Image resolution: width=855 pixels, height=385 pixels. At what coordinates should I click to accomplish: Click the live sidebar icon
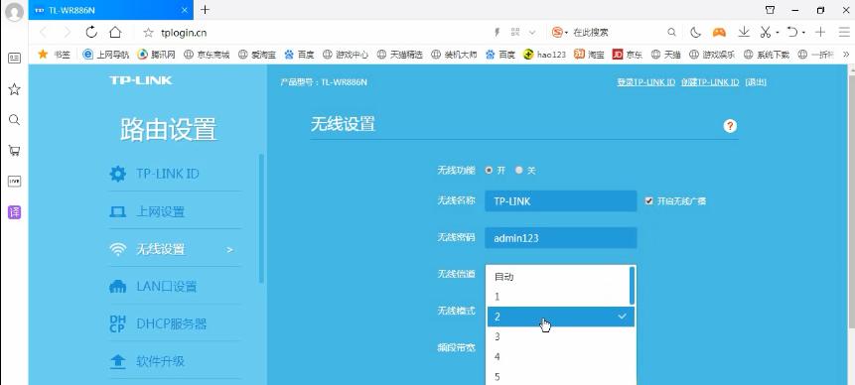[x=14, y=182]
